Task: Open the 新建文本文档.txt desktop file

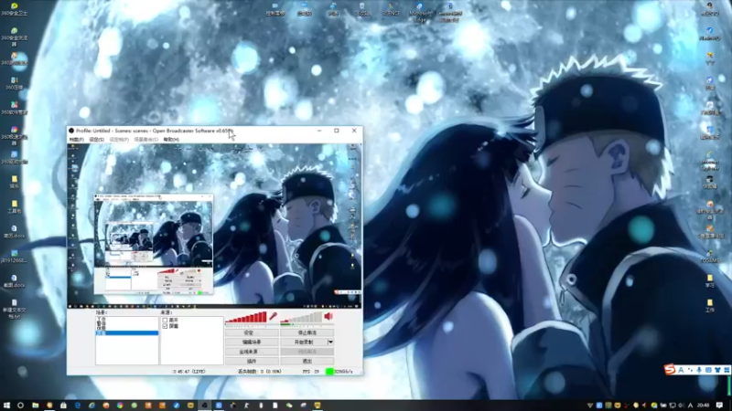Action: pos(14,309)
